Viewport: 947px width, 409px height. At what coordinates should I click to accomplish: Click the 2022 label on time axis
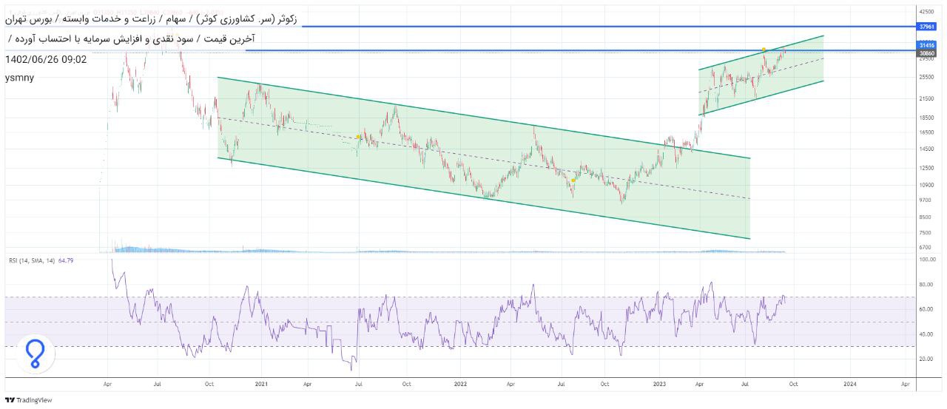[x=460, y=385]
